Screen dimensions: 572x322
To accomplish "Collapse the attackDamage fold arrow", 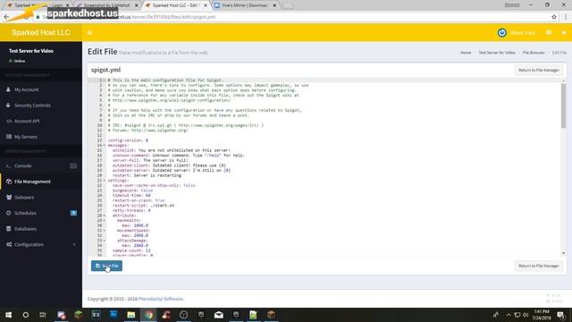I will coord(105,241).
